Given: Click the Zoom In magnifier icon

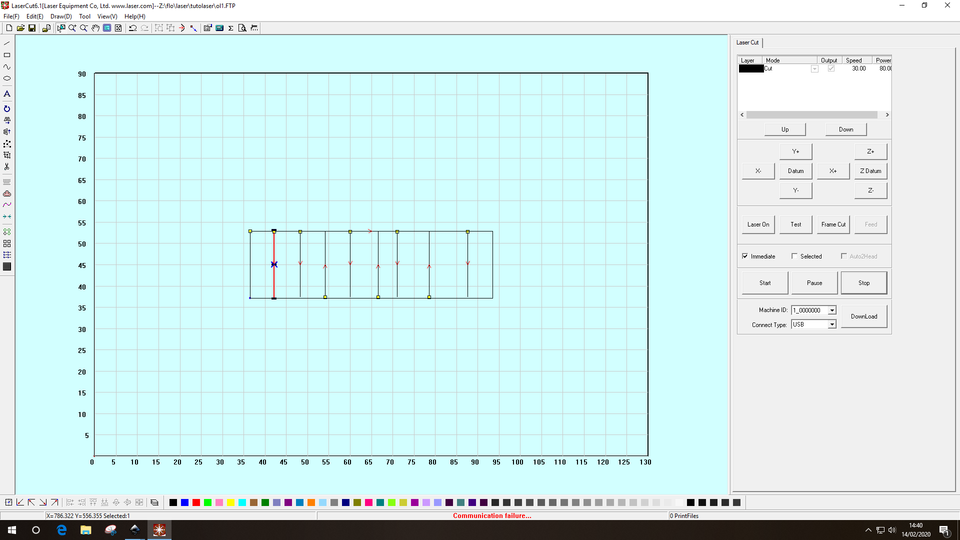Looking at the screenshot, I should 72,28.
